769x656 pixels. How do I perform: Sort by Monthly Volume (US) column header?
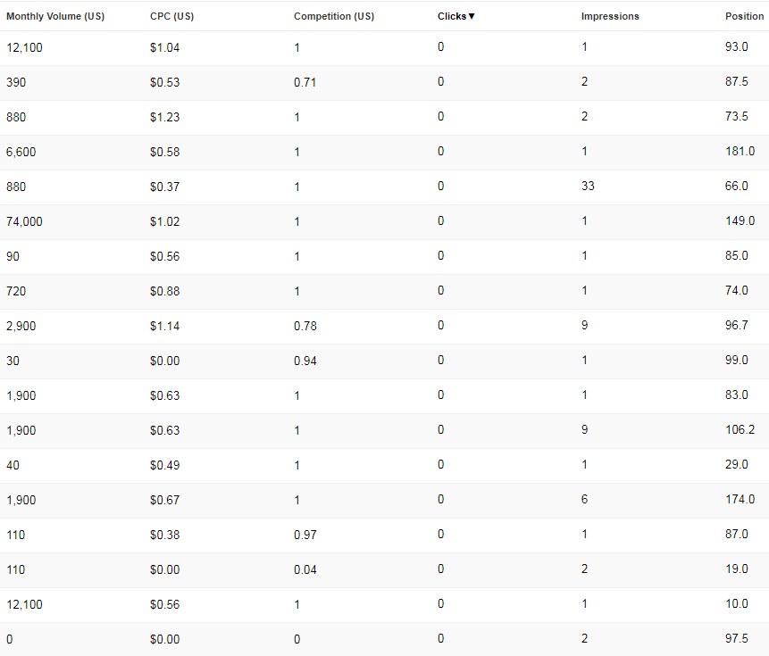point(55,16)
